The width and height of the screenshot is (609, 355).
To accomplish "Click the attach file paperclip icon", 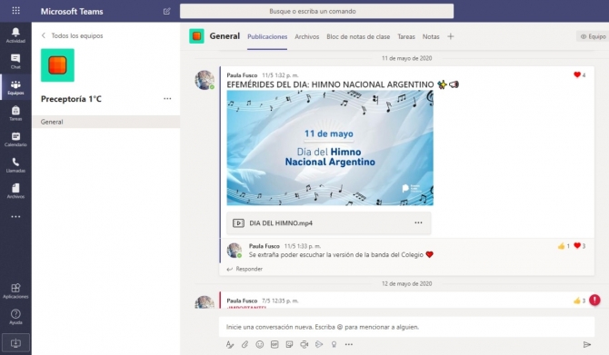I will click(x=245, y=344).
